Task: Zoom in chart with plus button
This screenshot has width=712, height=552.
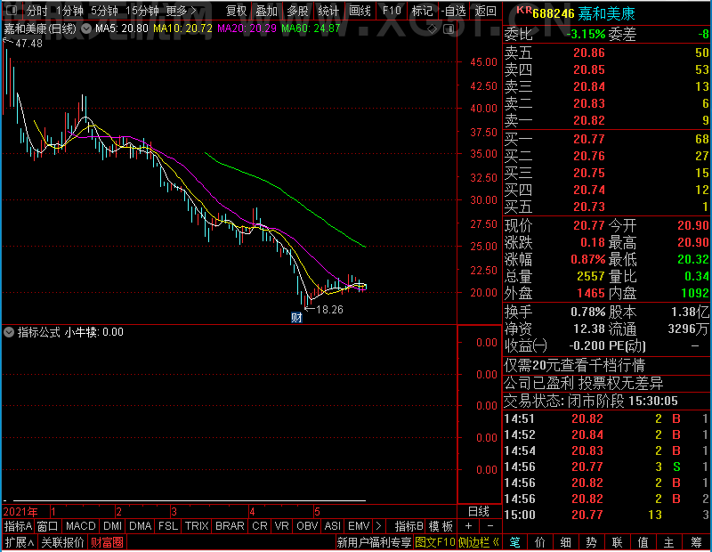Action: (469, 525)
